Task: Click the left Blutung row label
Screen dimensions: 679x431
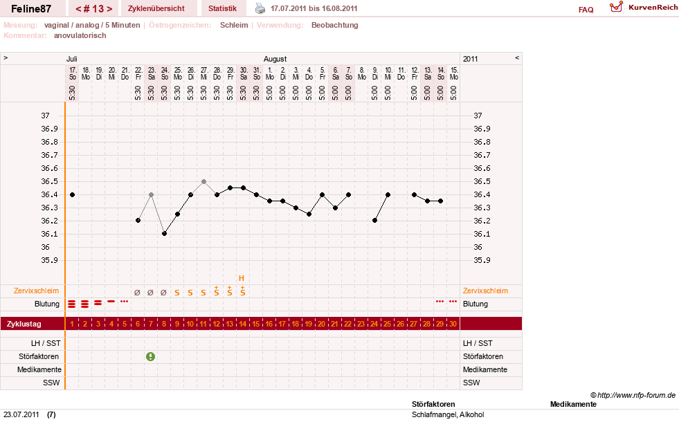Action: click(x=47, y=304)
